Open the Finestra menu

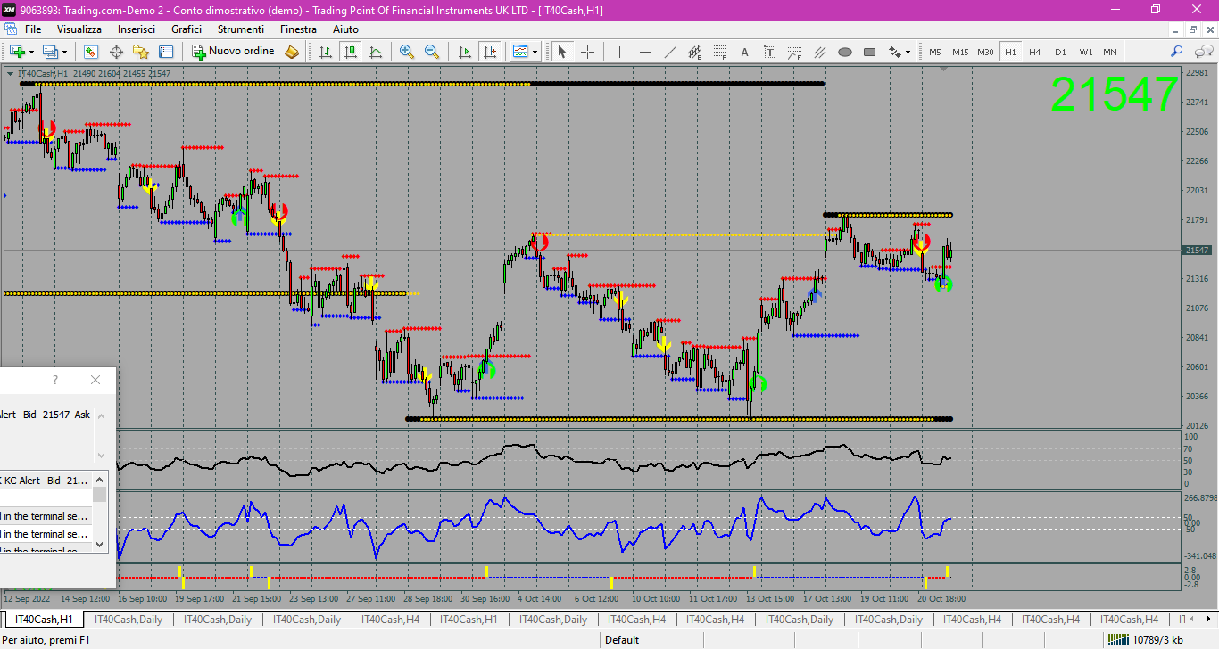tap(298, 29)
